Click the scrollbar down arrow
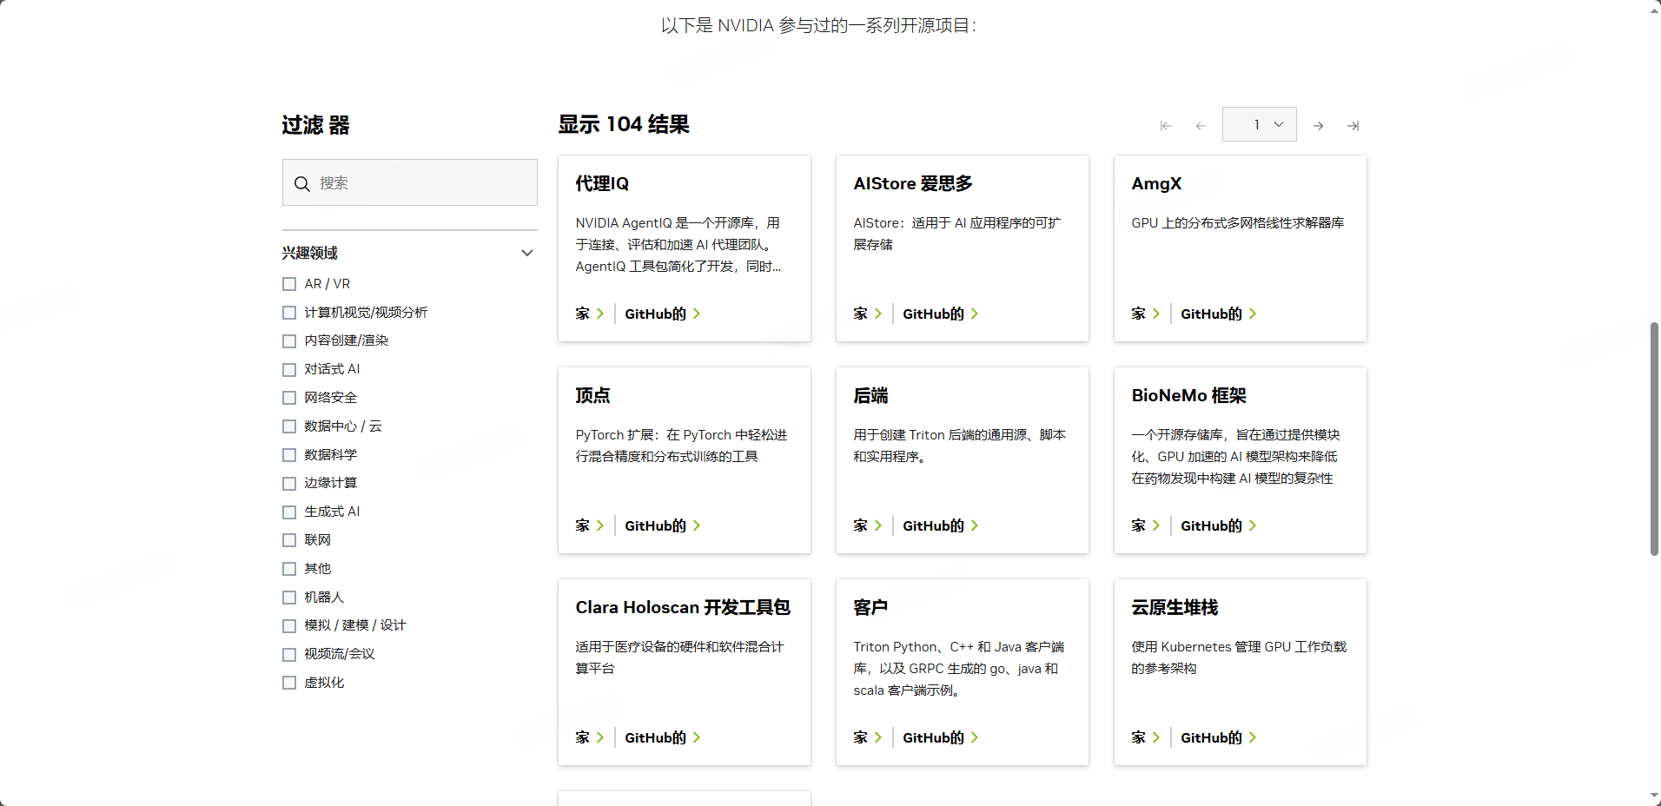The height and width of the screenshot is (806, 1661). click(x=1654, y=796)
